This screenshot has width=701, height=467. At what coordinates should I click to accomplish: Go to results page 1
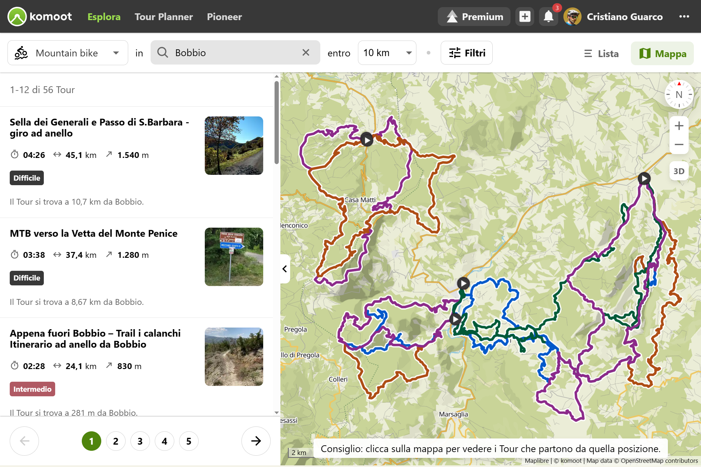tap(92, 441)
